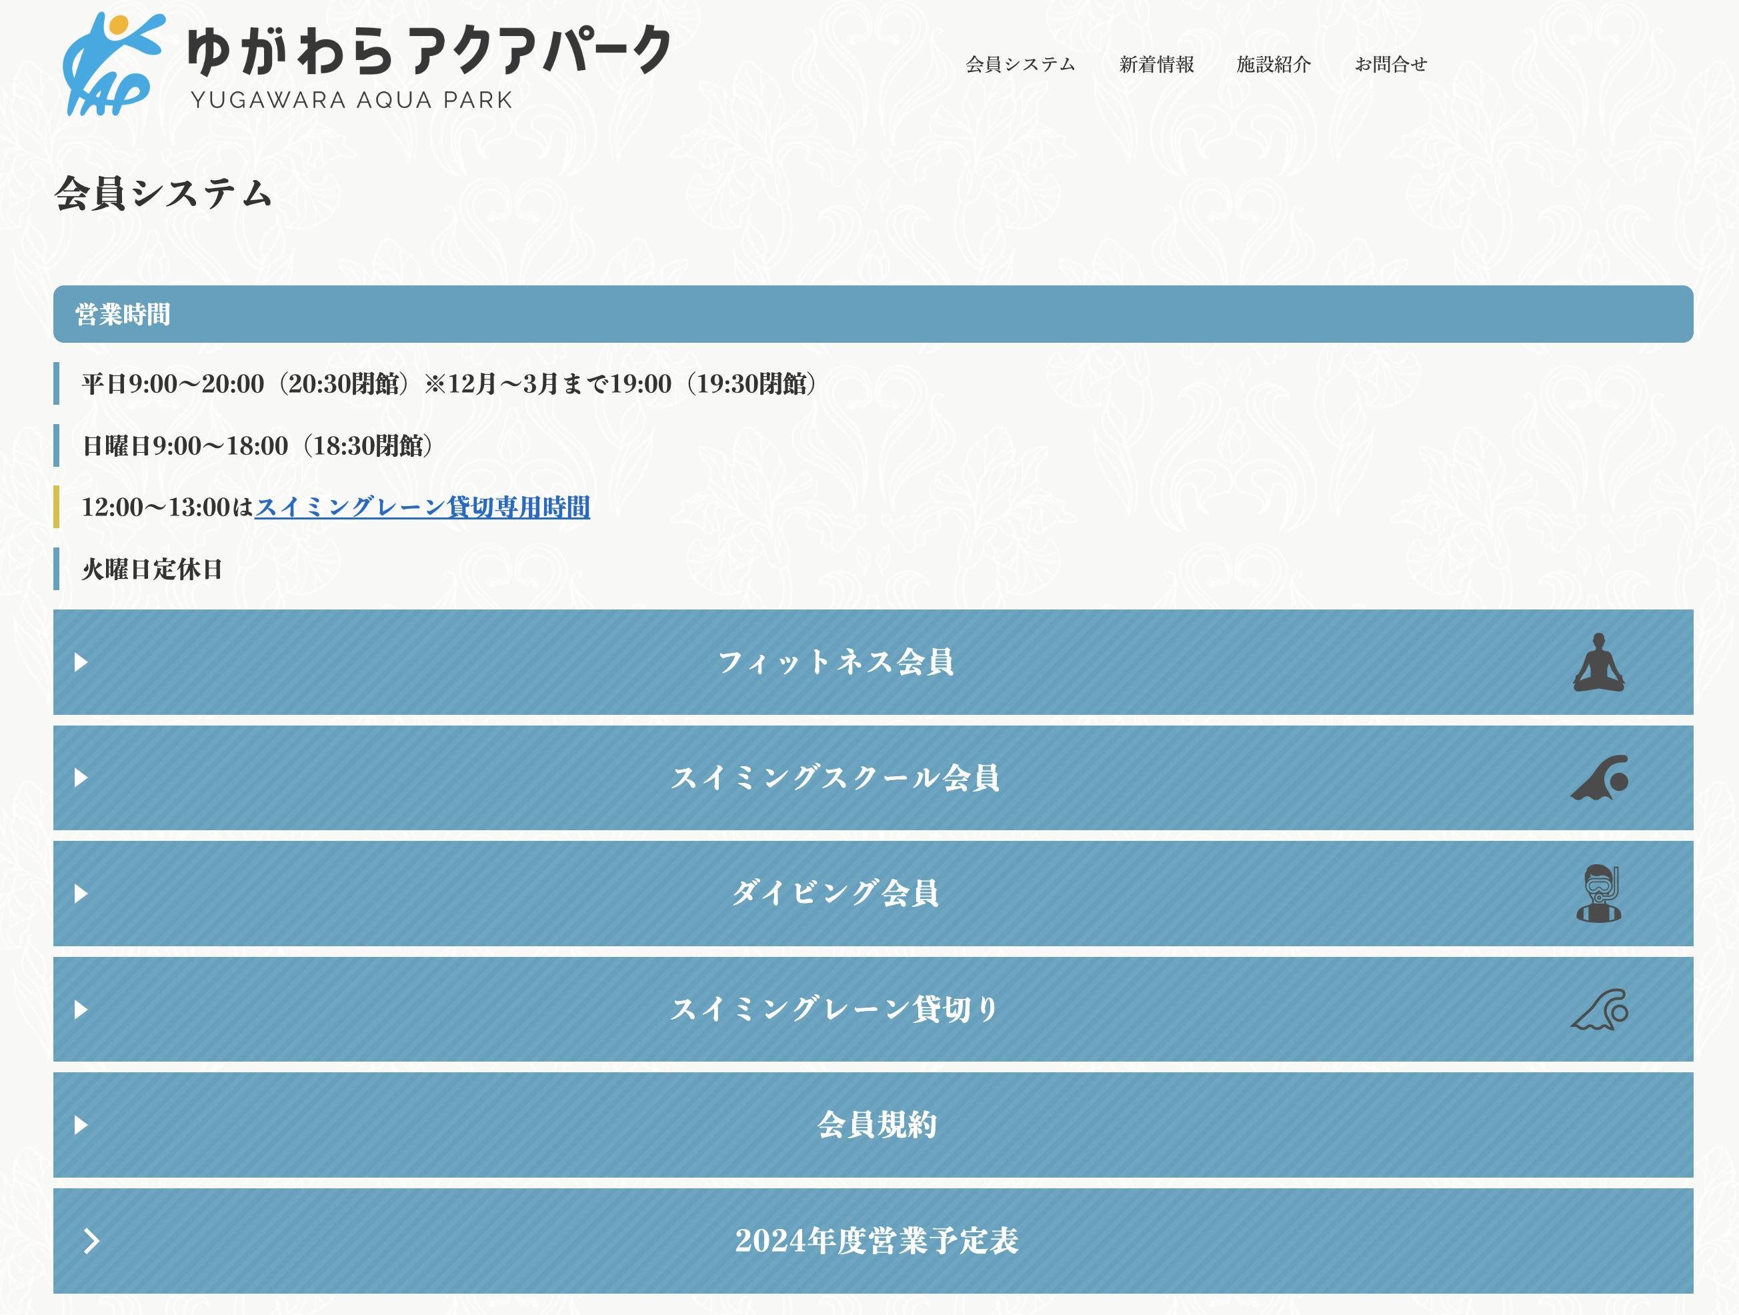Click the scuba diver icon
1739x1315 pixels.
(1599, 893)
